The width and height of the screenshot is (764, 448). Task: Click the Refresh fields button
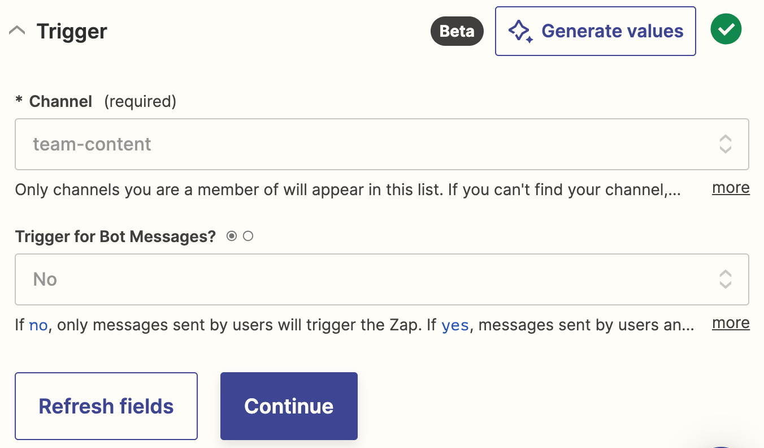coord(106,406)
